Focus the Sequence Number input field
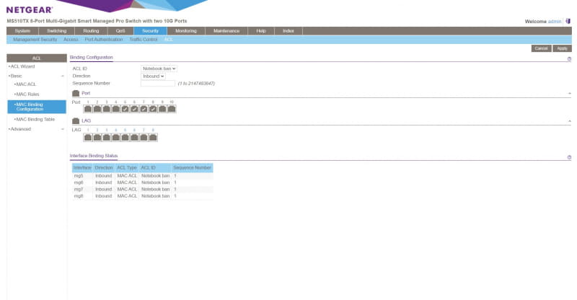 pyautogui.click(x=158, y=84)
